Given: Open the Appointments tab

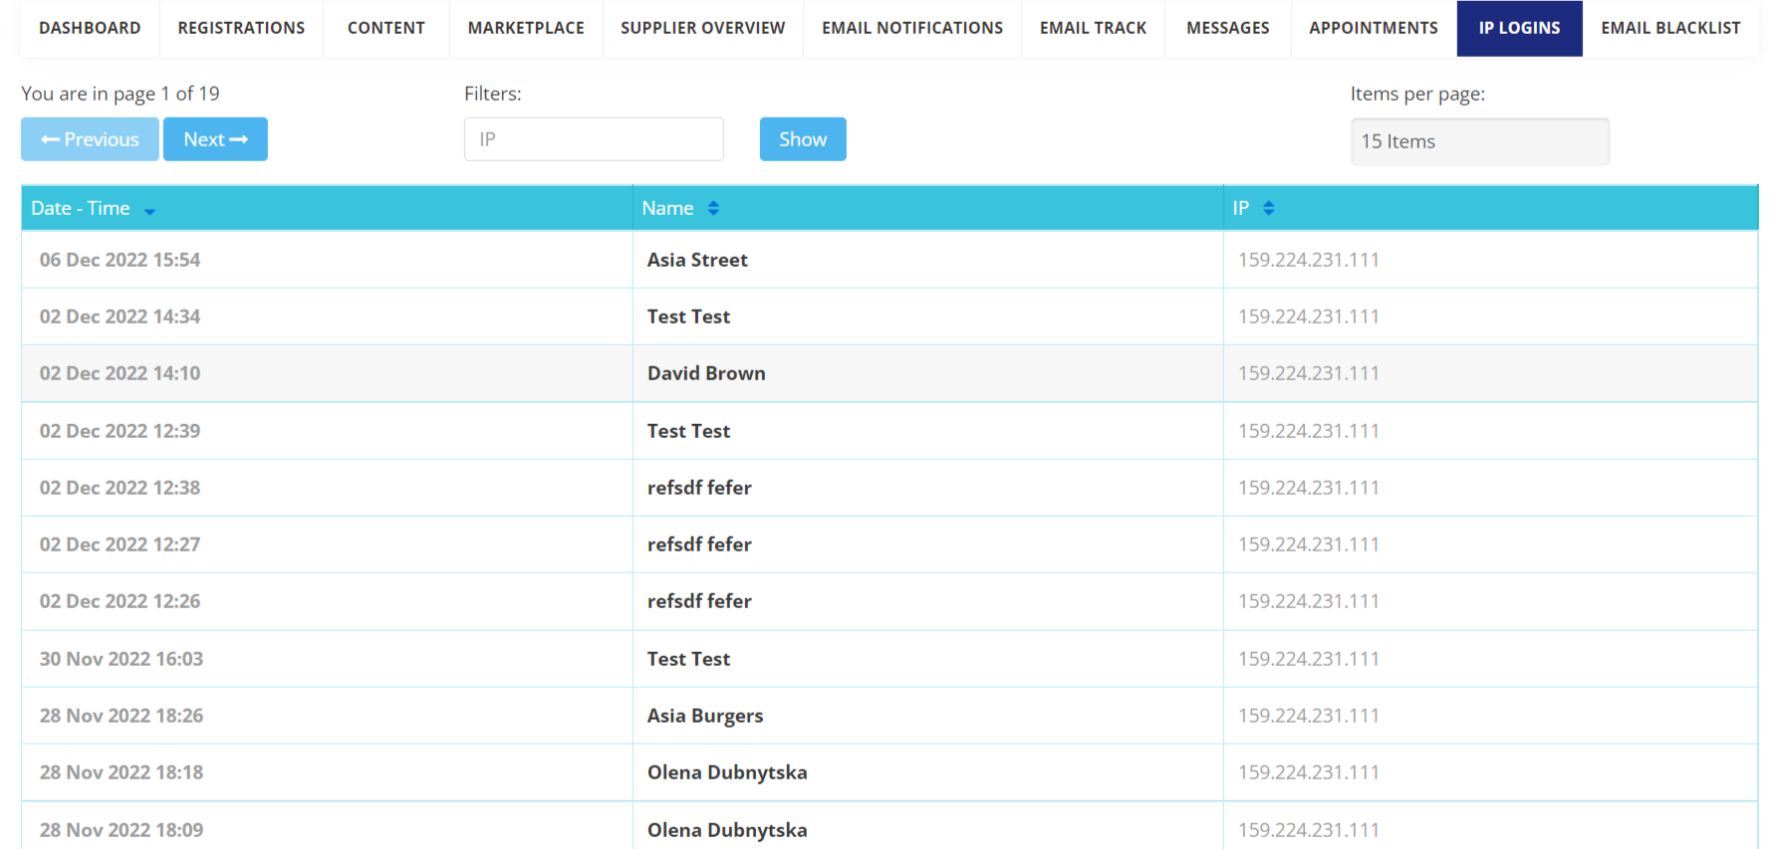Looking at the screenshot, I should 1374,28.
